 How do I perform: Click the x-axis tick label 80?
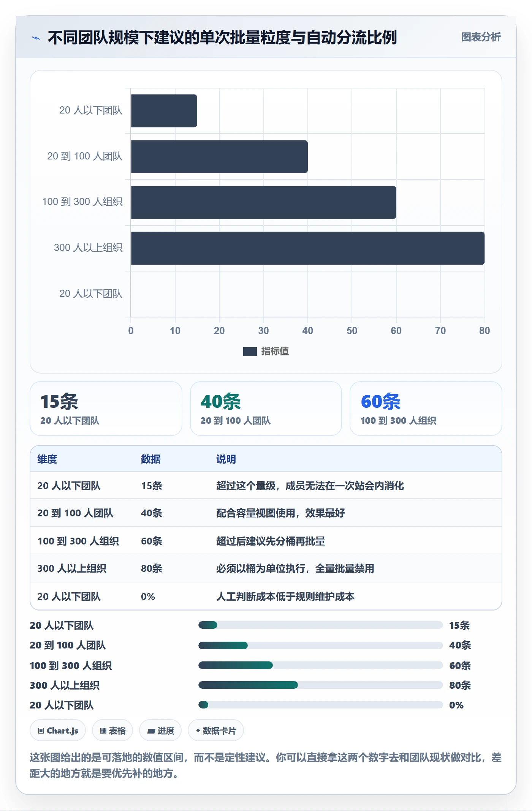(x=484, y=331)
